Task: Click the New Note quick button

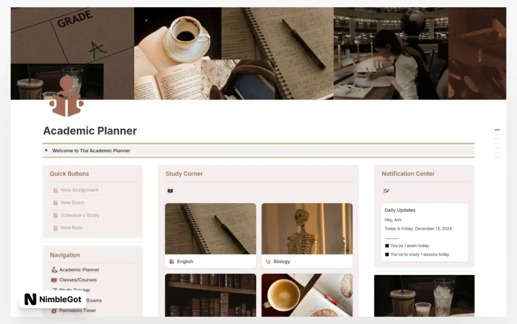Action: coord(68,228)
